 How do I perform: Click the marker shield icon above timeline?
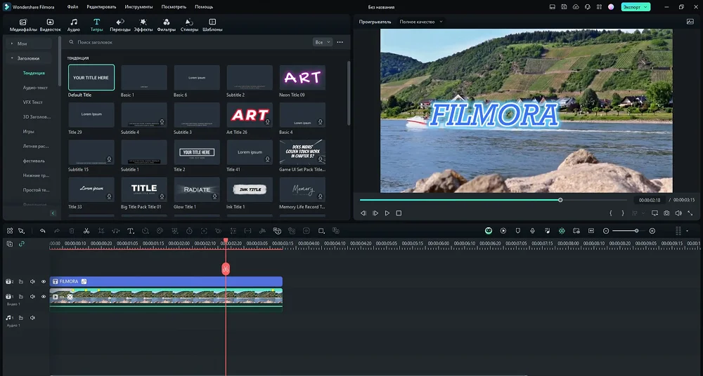(x=518, y=231)
